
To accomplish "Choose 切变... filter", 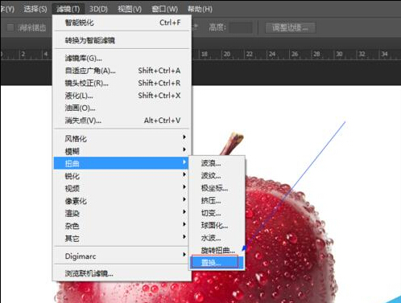I will 217,213.
